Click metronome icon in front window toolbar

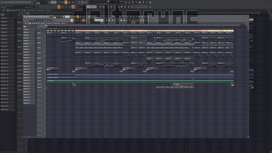click(x=72, y=17)
